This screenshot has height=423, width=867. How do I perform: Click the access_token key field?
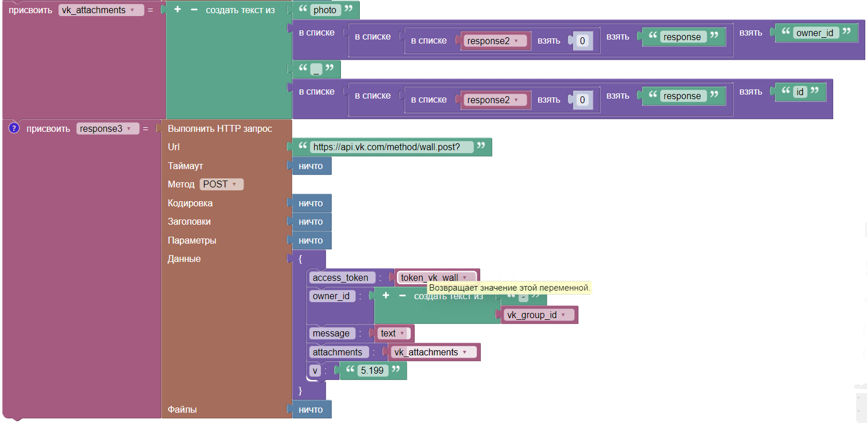point(341,277)
